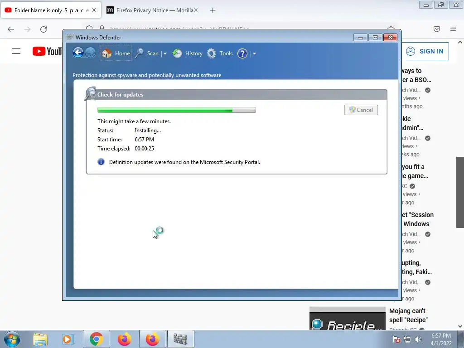Screen dimensions: 464x348
Task: Reload the Firefox page
Action: pyautogui.click(x=43, y=29)
